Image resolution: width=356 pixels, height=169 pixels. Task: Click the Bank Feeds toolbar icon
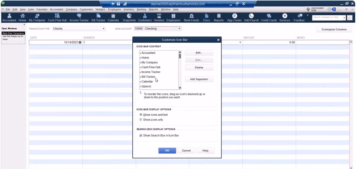point(192,16)
